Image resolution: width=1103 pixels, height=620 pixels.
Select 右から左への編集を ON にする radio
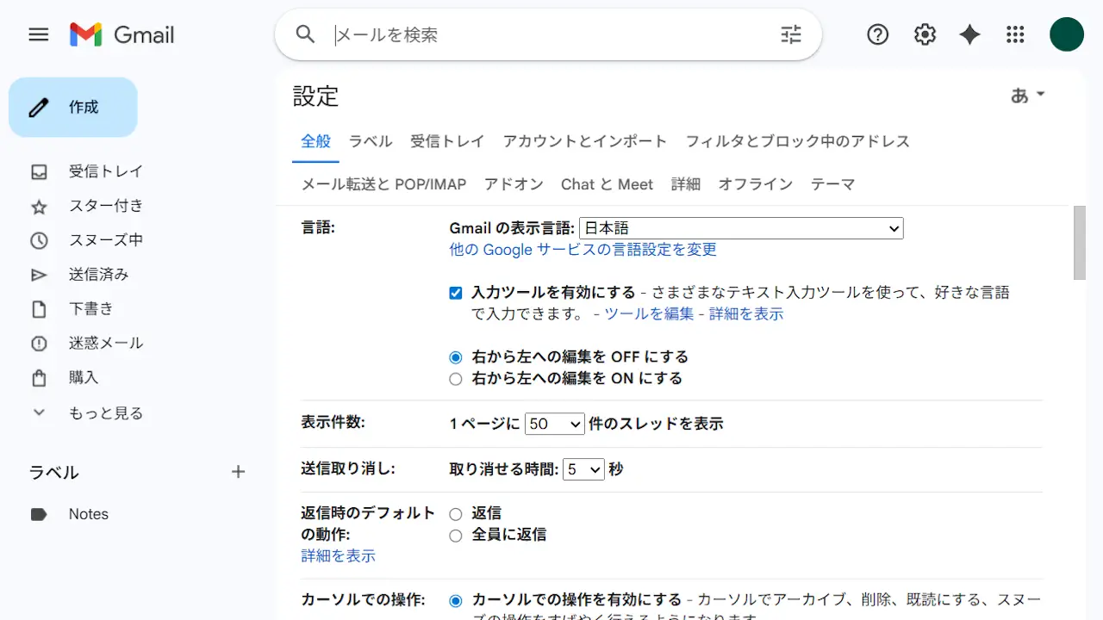pos(456,379)
